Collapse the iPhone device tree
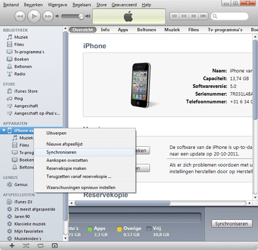 point(4,131)
